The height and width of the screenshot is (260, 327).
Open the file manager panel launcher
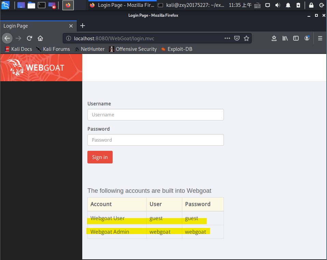[x=31, y=5]
